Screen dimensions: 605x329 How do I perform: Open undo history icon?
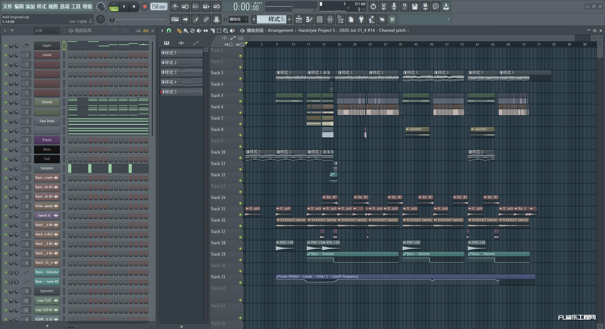[373, 6]
